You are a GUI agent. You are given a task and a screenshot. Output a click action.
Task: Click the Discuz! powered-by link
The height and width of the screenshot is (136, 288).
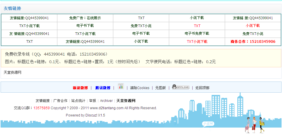(91, 115)
